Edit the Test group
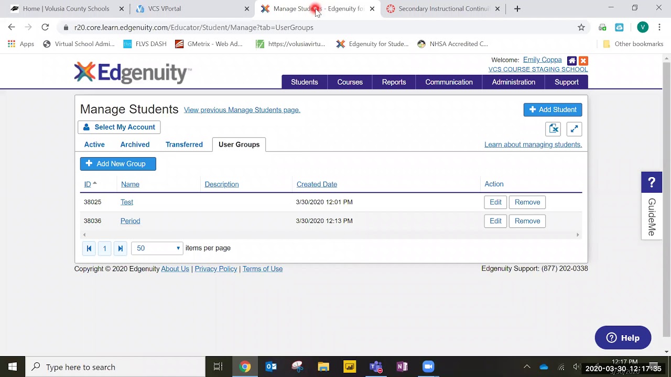671x377 pixels. [495, 202]
